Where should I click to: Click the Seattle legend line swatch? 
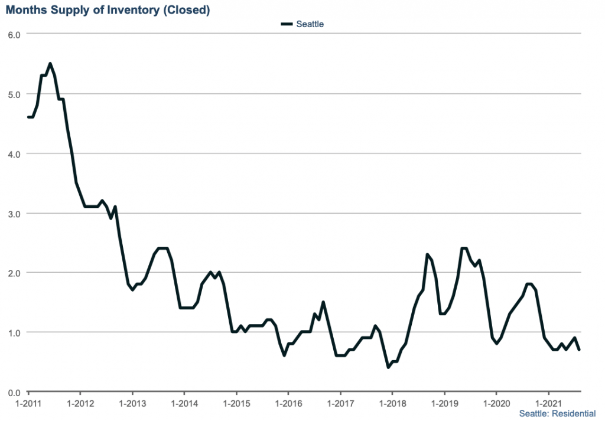coord(287,24)
